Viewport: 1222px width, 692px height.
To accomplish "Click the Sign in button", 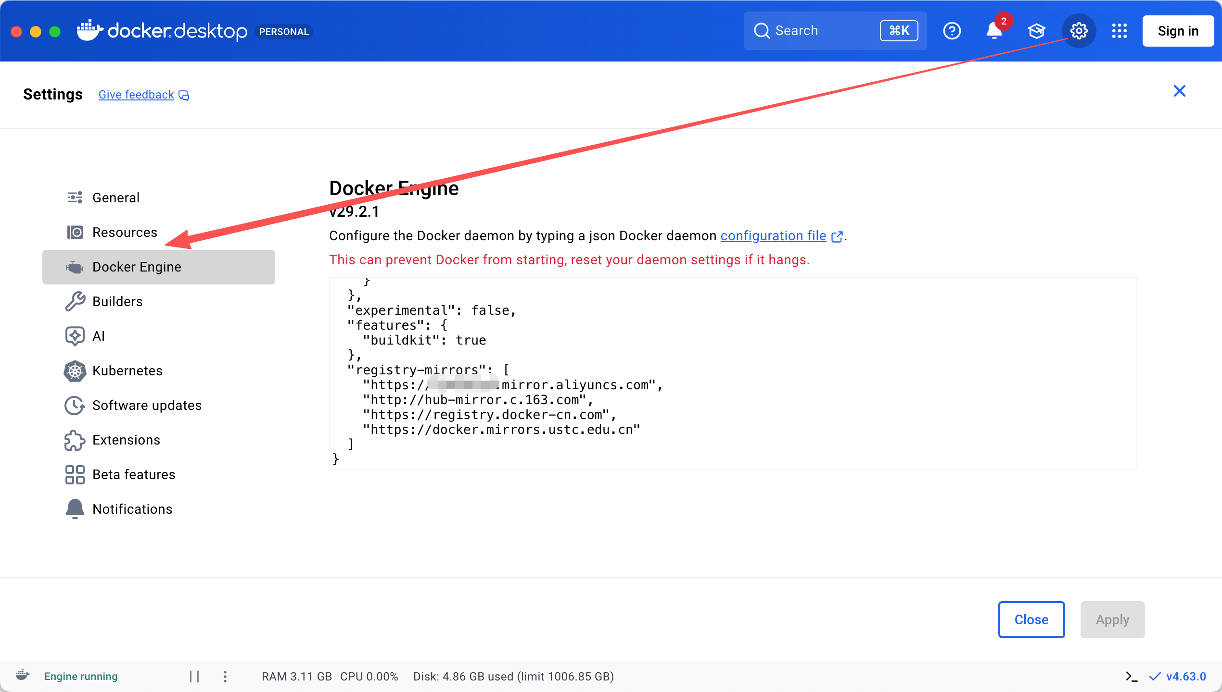I will tap(1178, 31).
